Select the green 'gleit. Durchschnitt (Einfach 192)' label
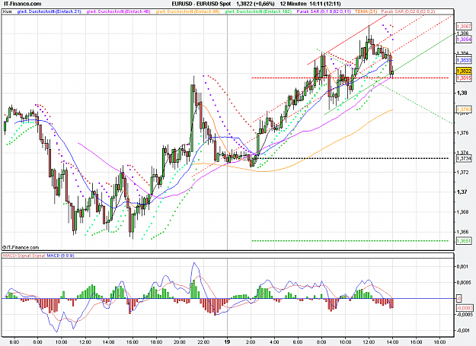The image size is (476, 346). 258,11
